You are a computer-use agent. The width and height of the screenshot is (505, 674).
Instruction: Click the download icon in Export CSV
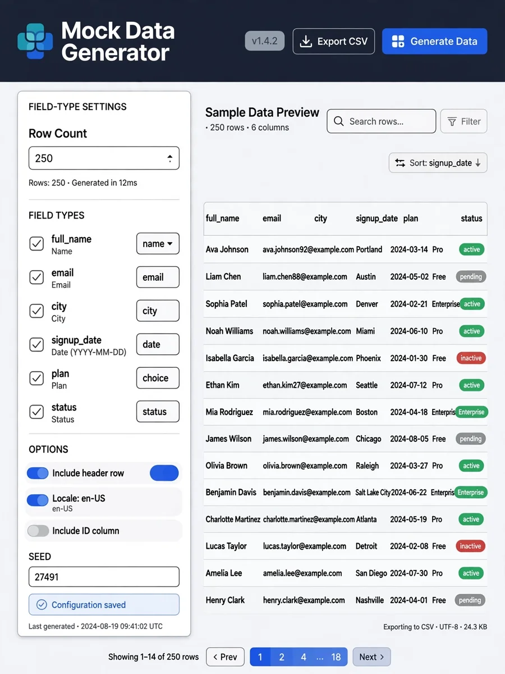coord(306,42)
